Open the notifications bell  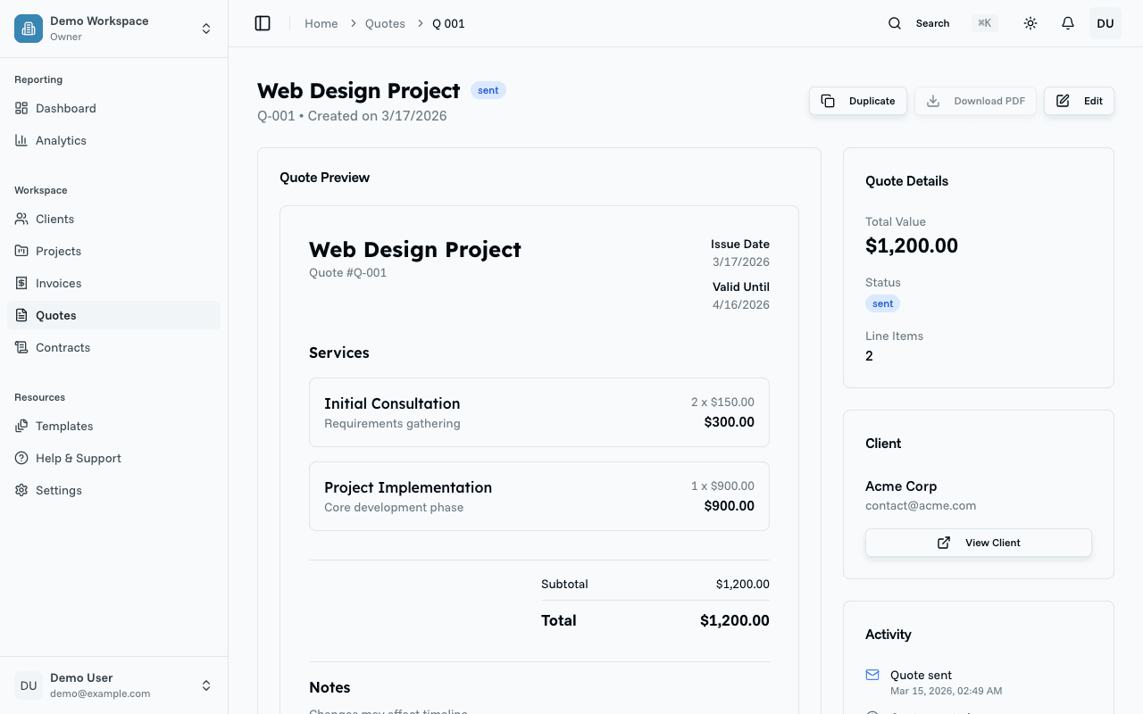click(x=1068, y=23)
